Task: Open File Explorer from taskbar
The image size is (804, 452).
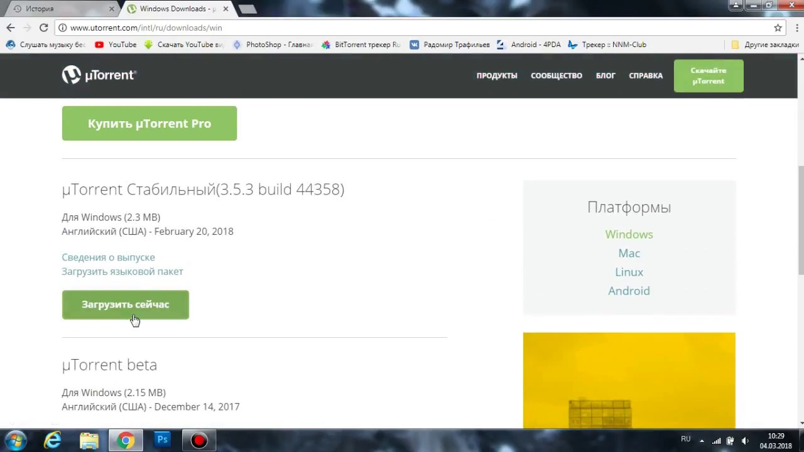Action: 89,440
